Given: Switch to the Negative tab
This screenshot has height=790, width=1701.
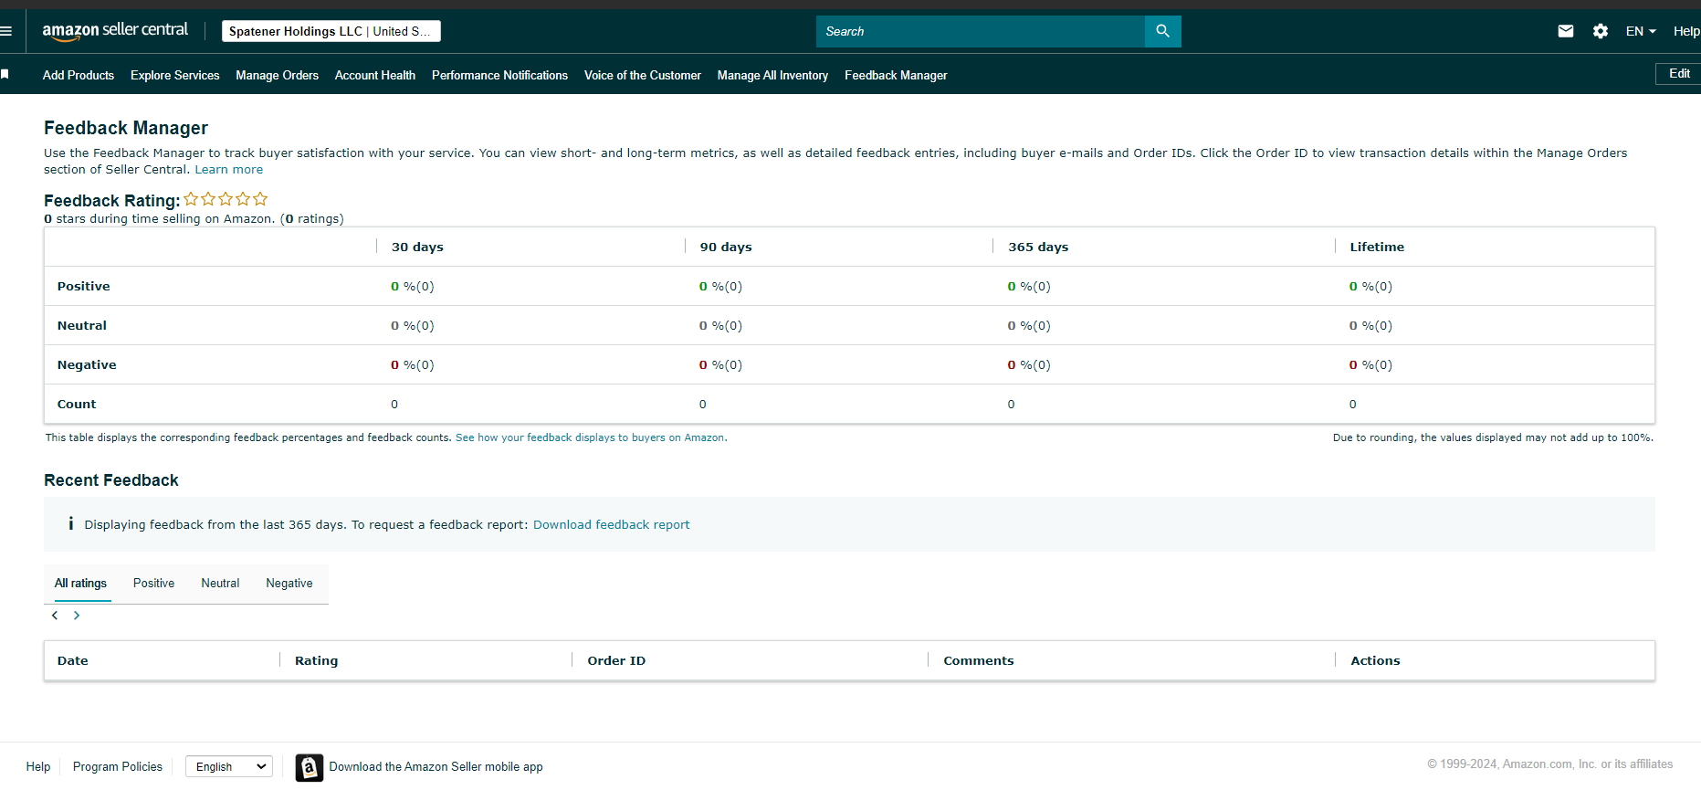Looking at the screenshot, I should 289,583.
